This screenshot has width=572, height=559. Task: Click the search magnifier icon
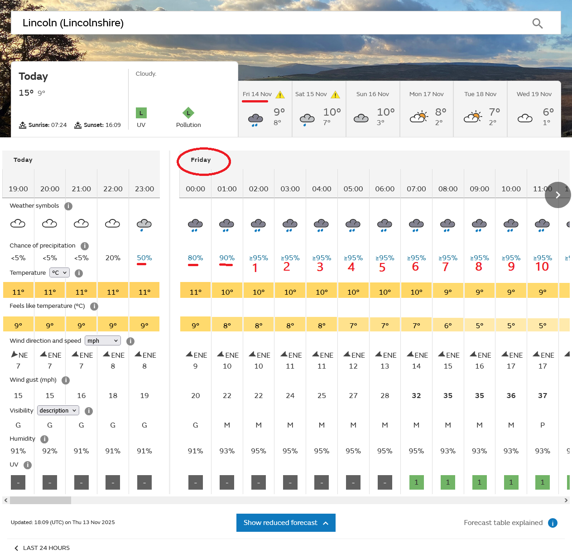(x=537, y=23)
